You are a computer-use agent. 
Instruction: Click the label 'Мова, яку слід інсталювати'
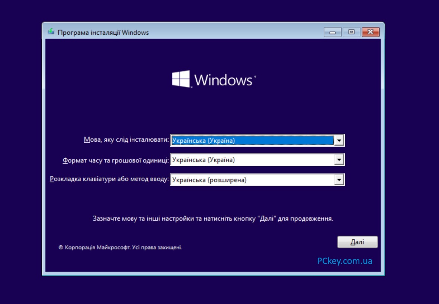(126, 140)
